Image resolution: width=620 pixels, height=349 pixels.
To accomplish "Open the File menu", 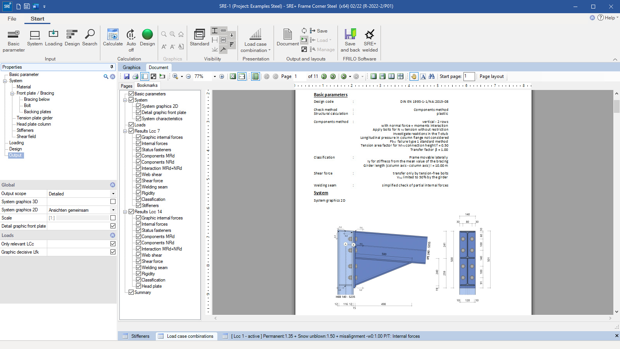I will click(x=12, y=19).
